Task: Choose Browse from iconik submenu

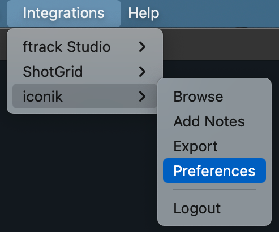Action: pos(214,97)
